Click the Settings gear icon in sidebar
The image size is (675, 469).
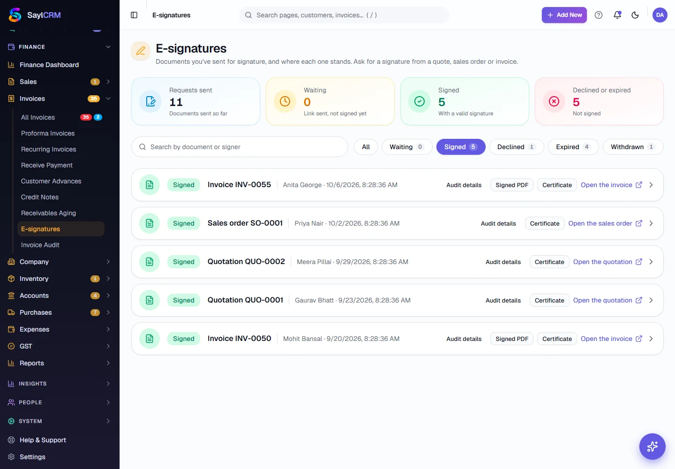(x=11, y=457)
